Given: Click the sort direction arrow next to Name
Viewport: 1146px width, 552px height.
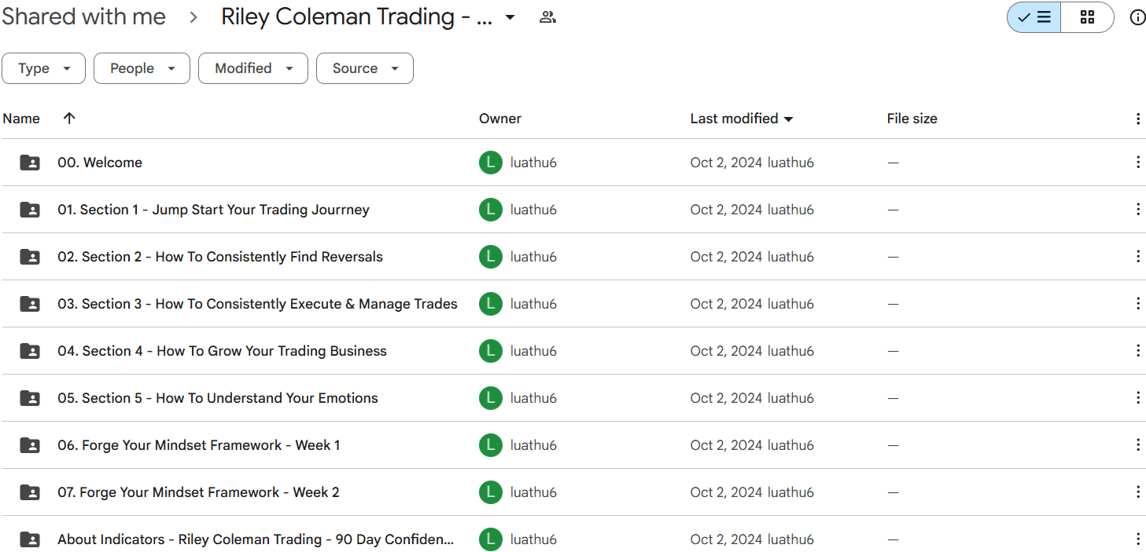Looking at the screenshot, I should pyautogui.click(x=69, y=119).
